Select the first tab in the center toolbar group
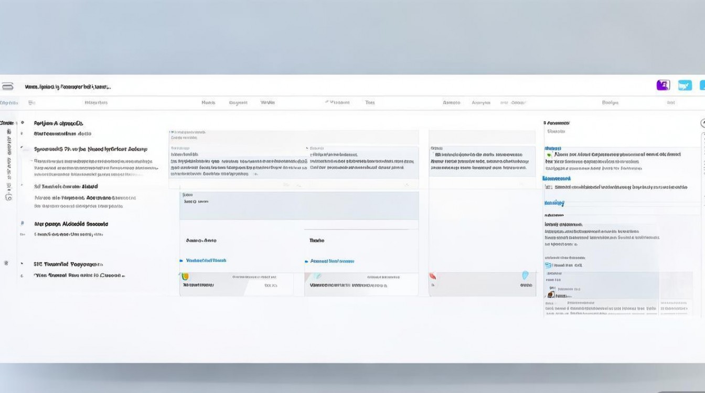705x393 pixels. tap(208, 103)
